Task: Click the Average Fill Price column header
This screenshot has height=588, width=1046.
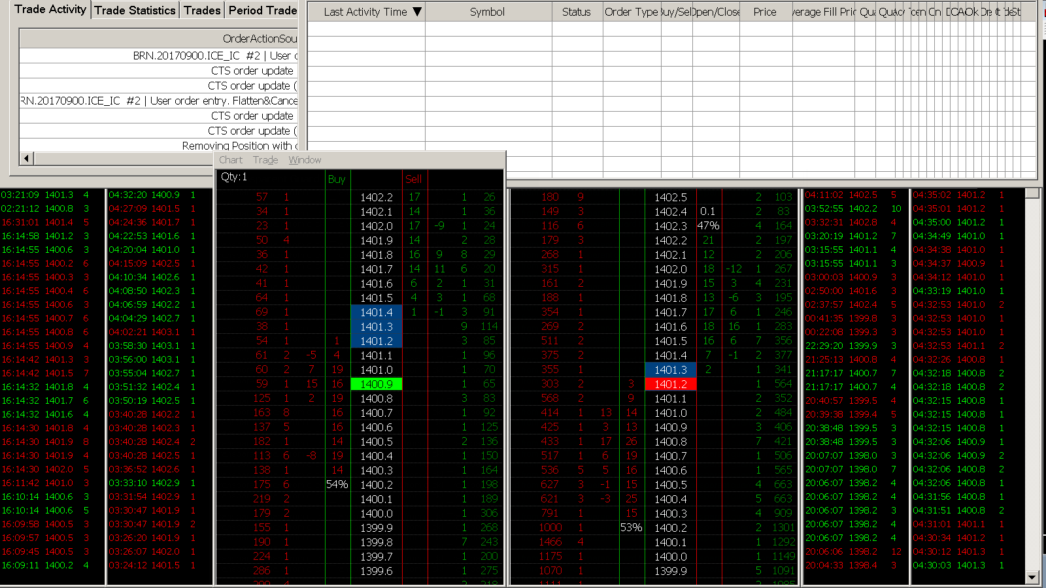Action: (823, 11)
